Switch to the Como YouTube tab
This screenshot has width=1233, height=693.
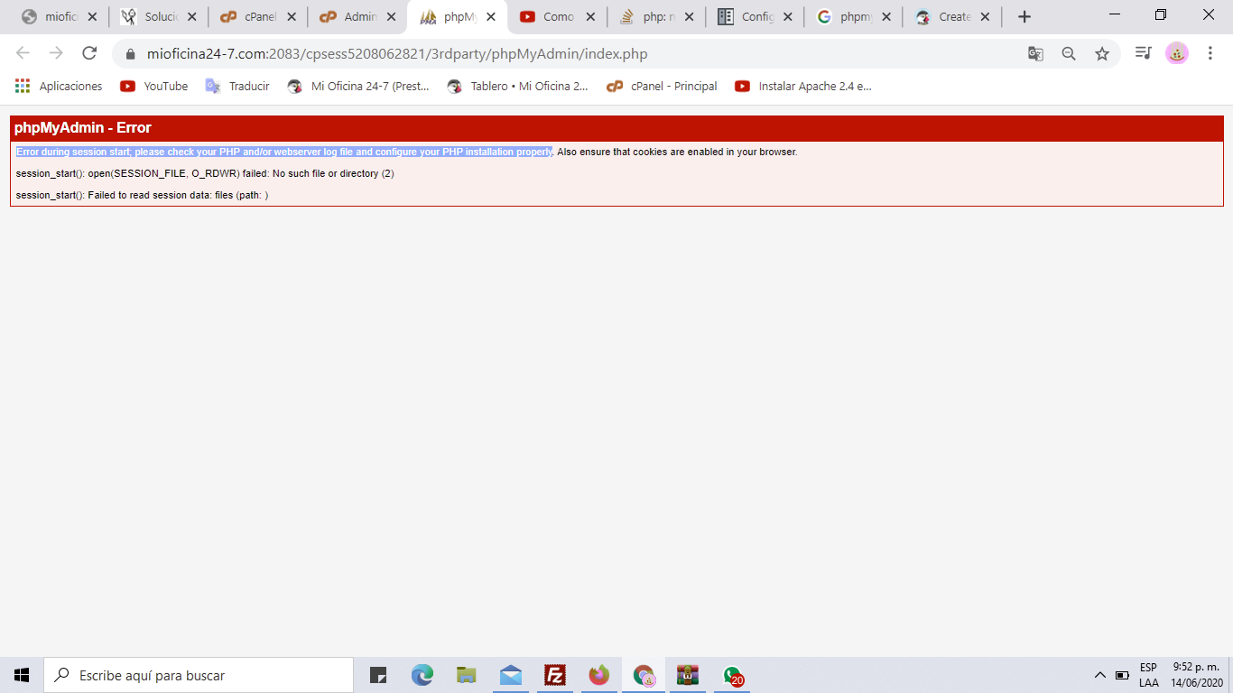(557, 16)
